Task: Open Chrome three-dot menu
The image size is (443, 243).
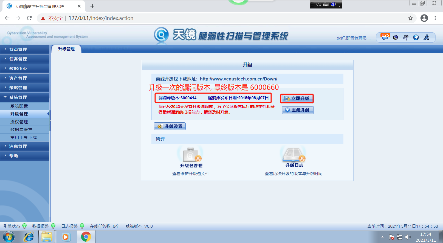Action: tap(435, 18)
